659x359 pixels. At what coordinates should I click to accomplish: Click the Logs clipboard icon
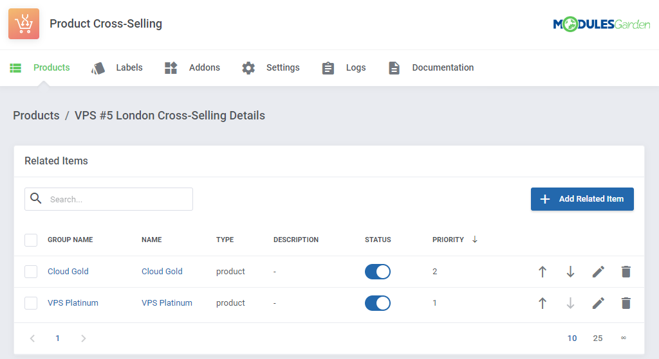point(328,68)
